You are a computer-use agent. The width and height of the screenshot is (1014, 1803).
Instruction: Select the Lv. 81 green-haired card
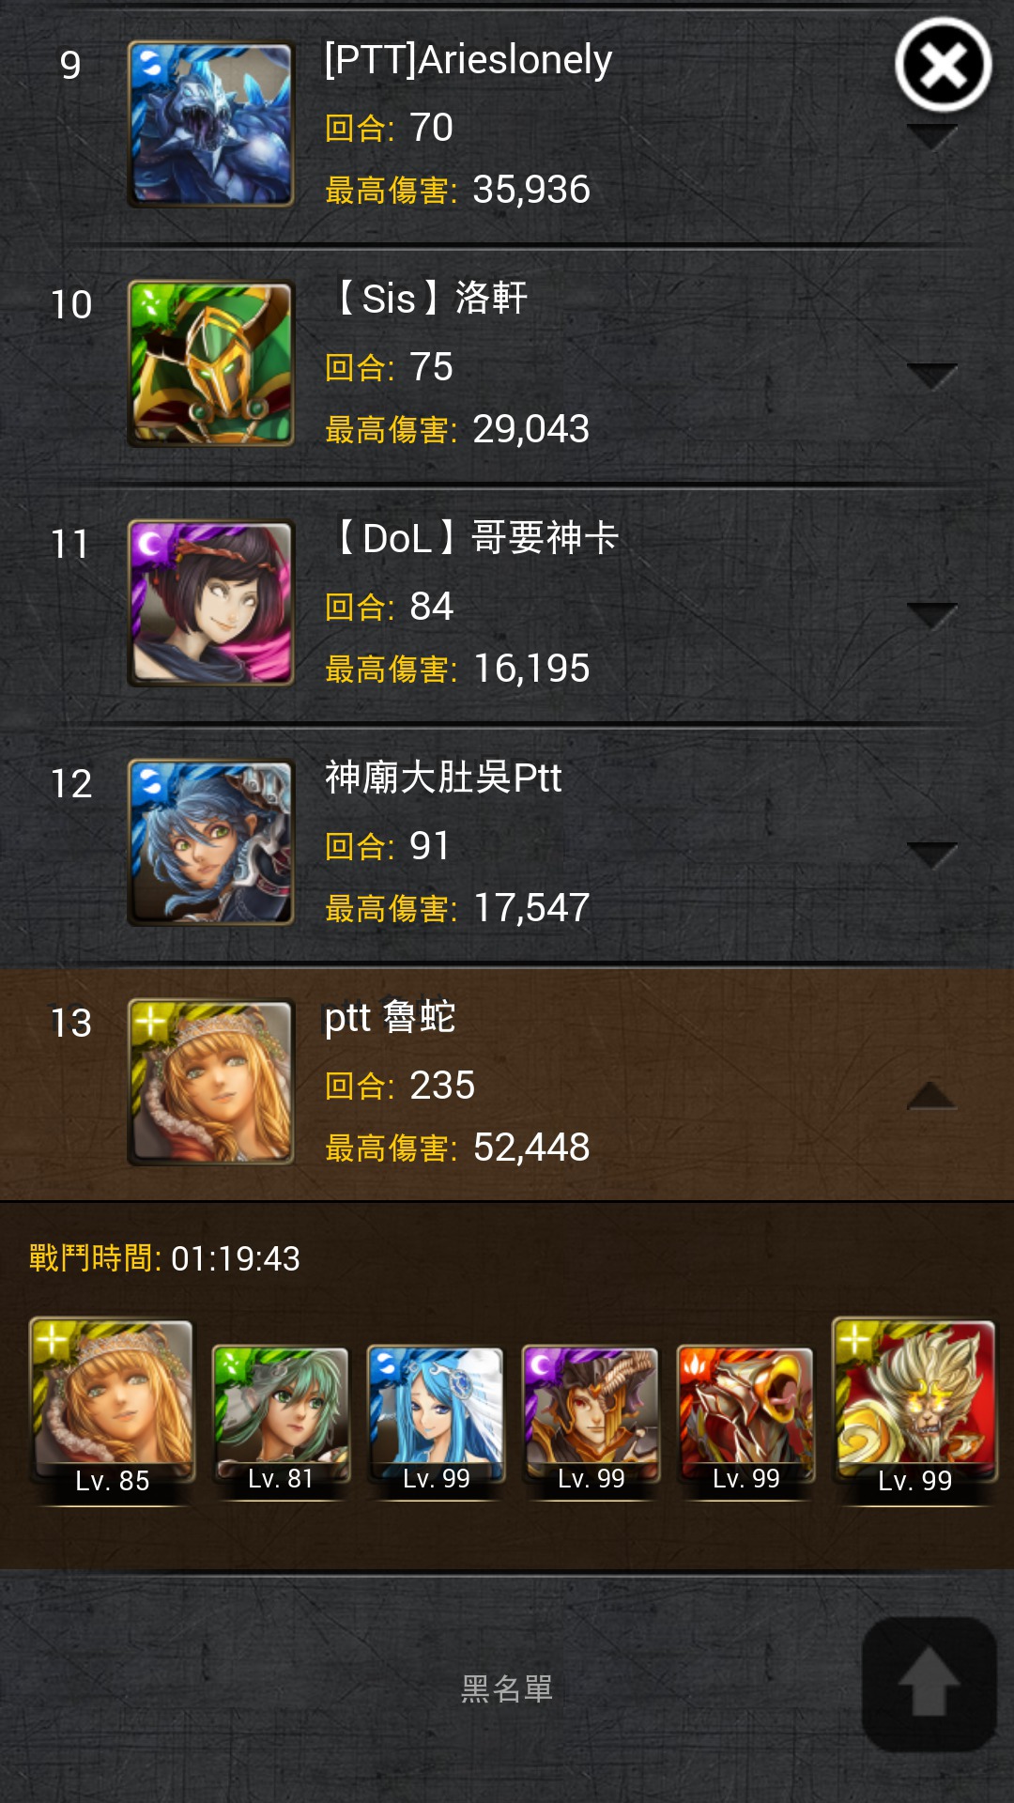(x=281, y=1418)
